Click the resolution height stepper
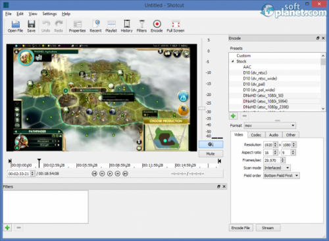This screenshot has height=241, width=329. pyautogui.click(x=294, y=145)
